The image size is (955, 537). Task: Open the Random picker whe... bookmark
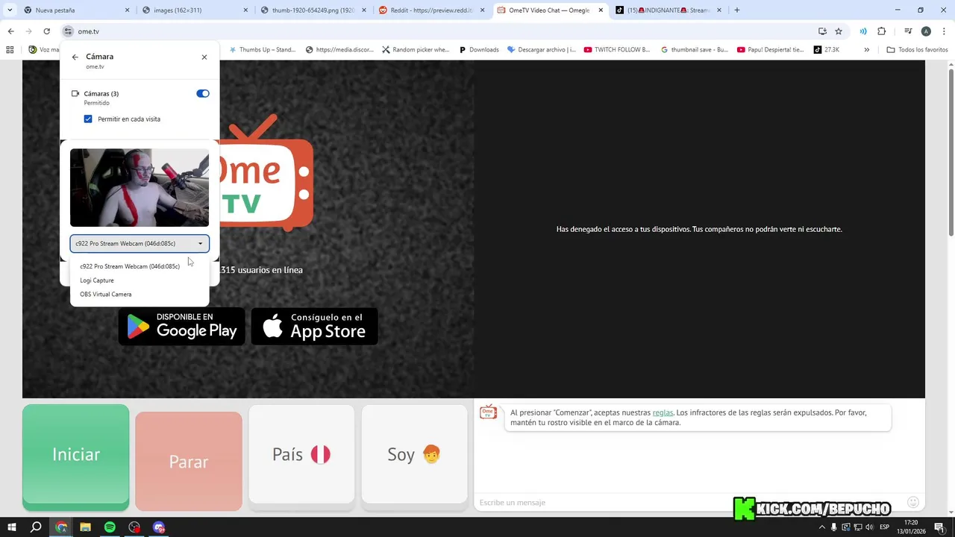point(416,50)
